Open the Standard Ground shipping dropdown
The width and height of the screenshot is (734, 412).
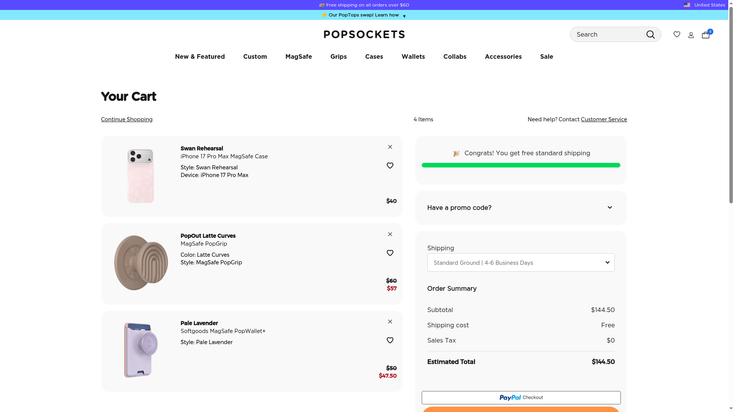coord(521,262)
